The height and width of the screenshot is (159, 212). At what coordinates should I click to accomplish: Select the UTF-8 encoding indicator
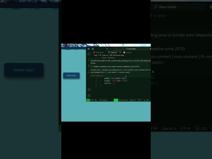tap(139, 100)
